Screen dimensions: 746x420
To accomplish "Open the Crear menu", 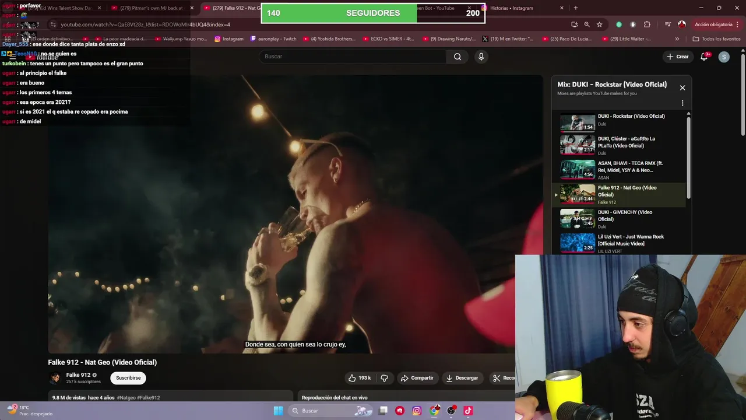I will pos(678,57).
